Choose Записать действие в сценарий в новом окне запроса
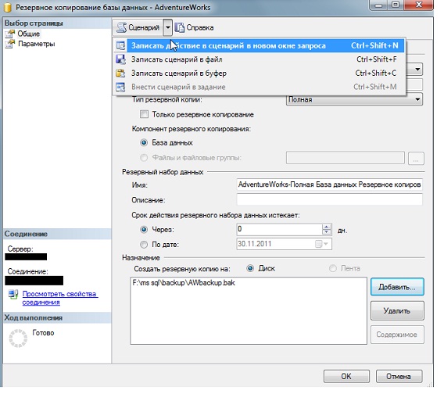 point(259,45)
